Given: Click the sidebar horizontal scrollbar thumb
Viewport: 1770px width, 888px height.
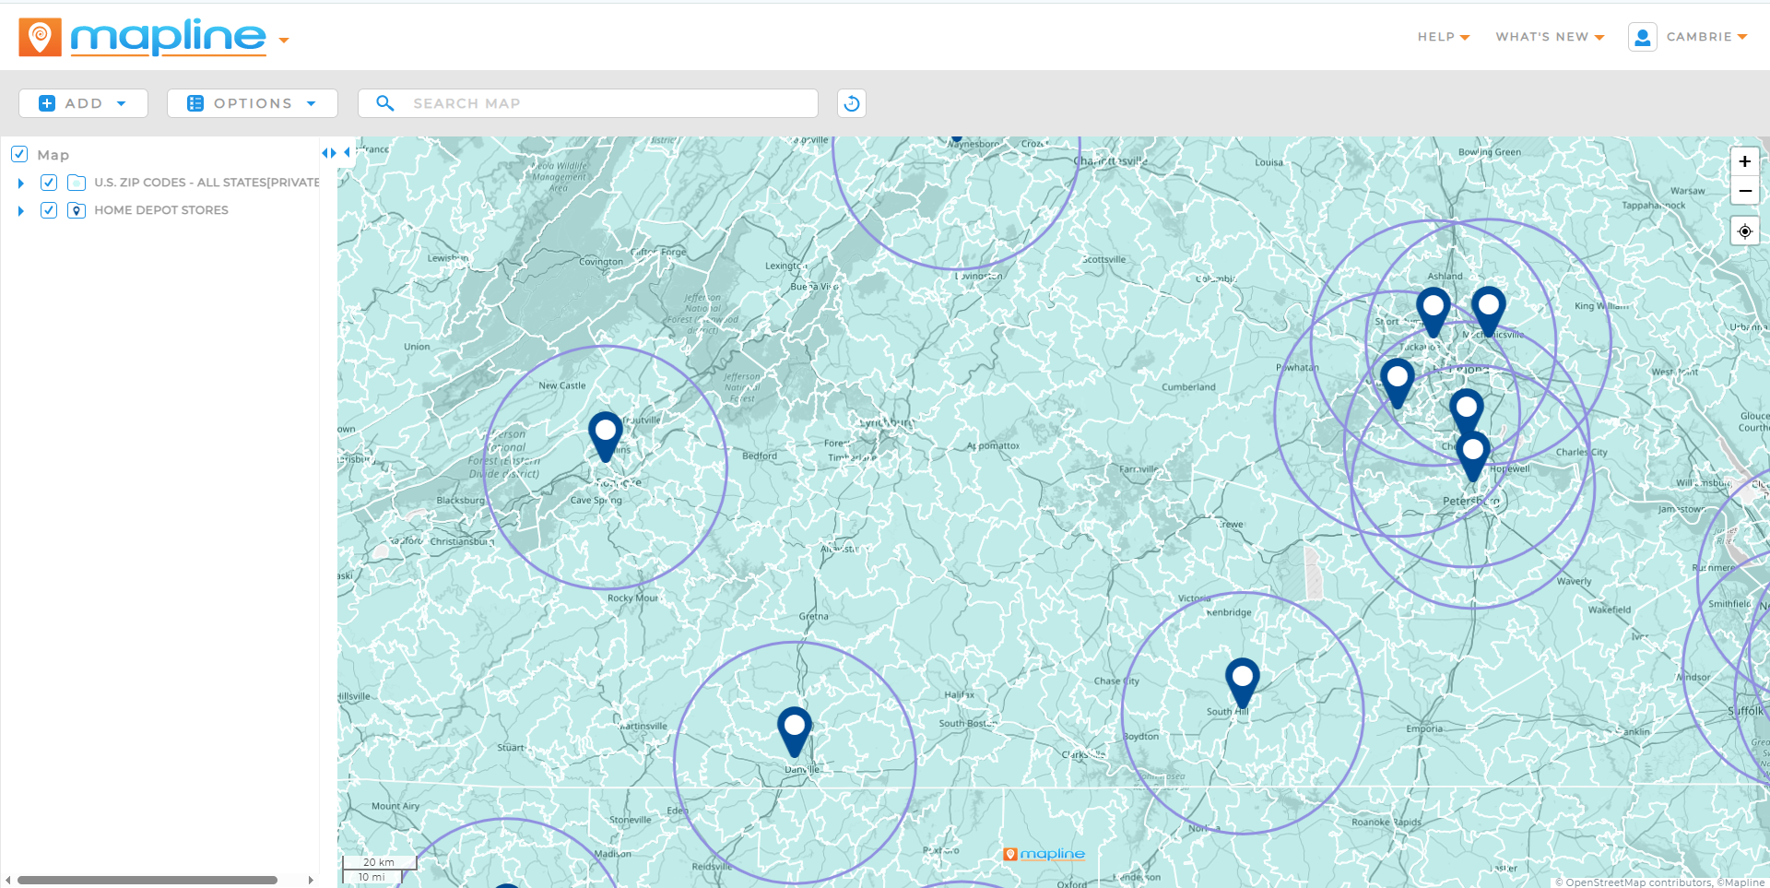Looking at the screenshot, I should point(147,880).
